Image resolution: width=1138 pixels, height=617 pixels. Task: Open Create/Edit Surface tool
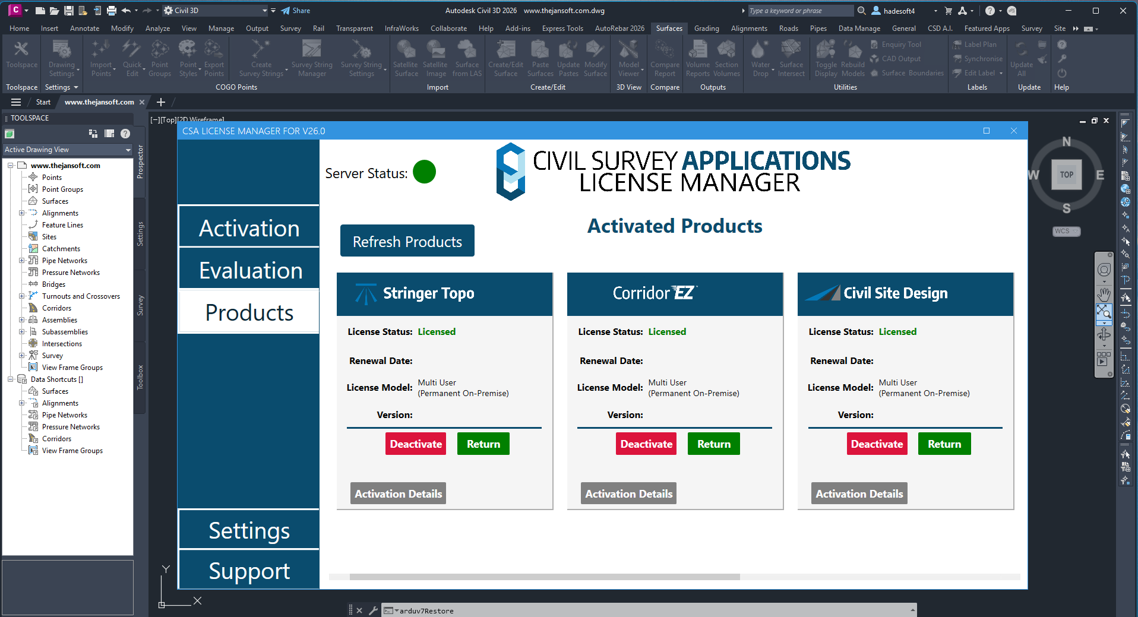pyautogui.click(x=505, y=58)
